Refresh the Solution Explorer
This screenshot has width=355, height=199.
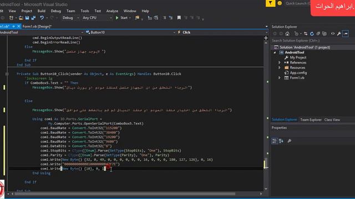[312, 34]
